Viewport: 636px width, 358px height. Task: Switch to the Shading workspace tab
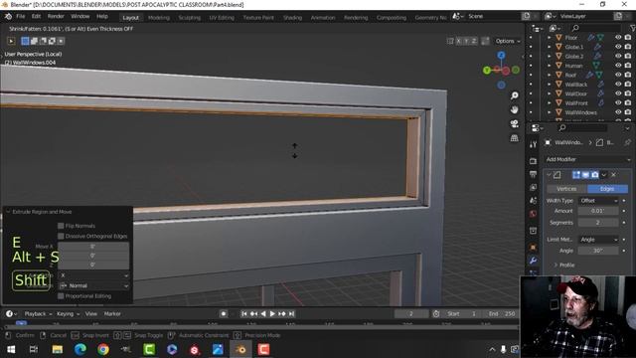292,18
